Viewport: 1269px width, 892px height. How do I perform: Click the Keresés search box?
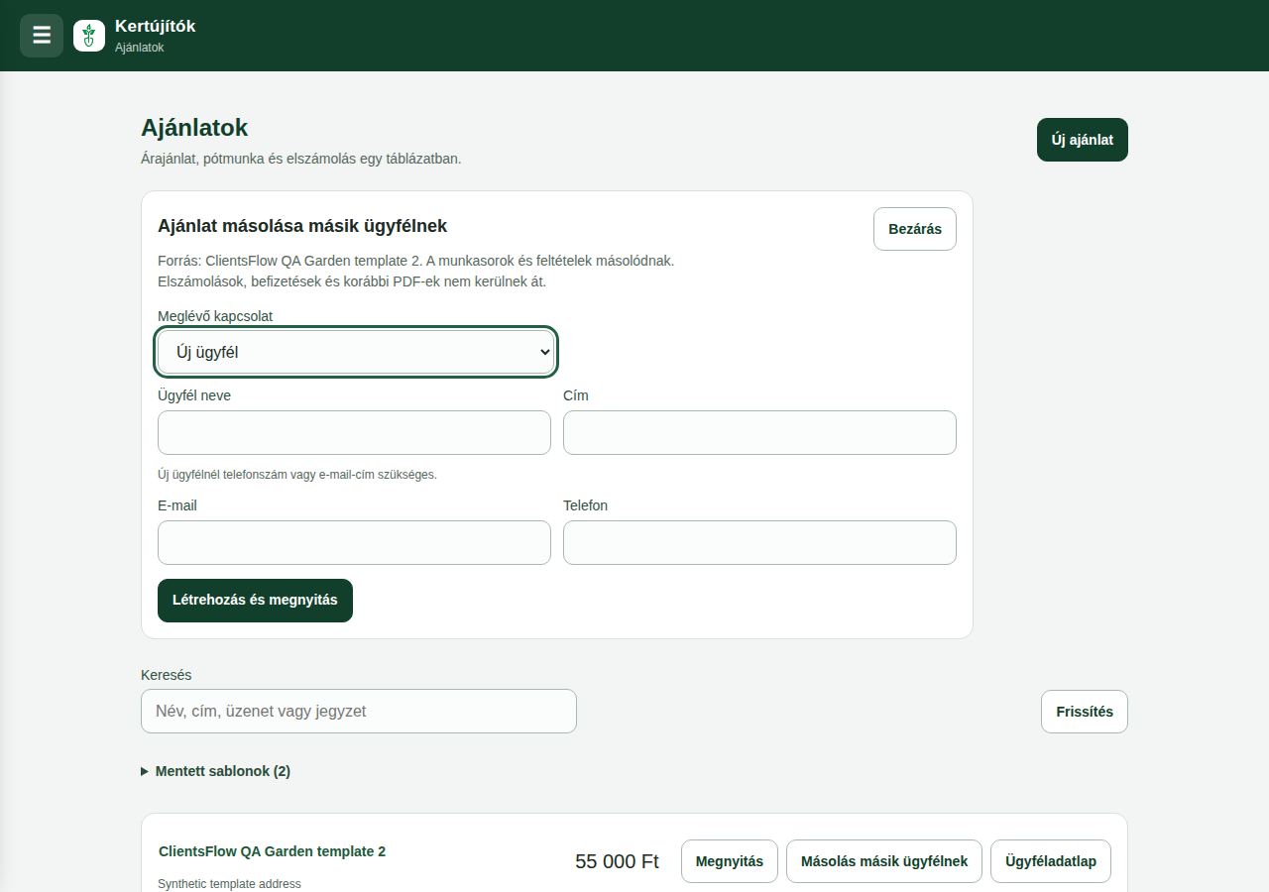[359, 711]
